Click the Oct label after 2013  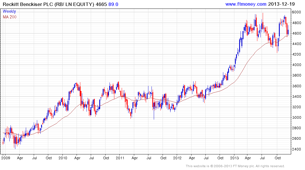pos(277,158)
